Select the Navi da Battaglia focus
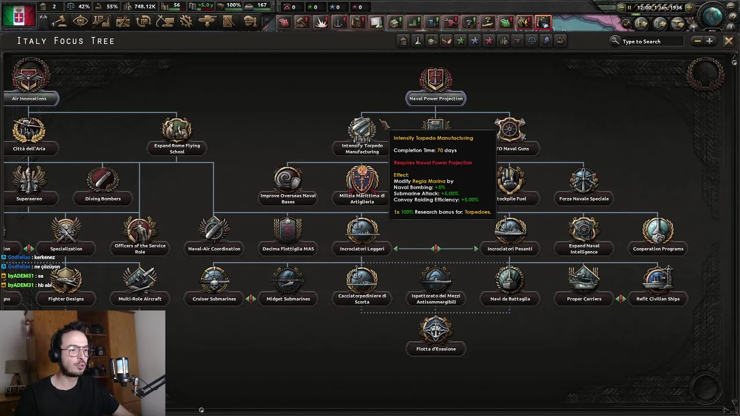740x416 pixels. click(510, 287)
